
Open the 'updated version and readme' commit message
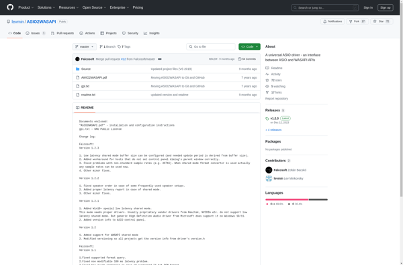(x=169, y=95)
